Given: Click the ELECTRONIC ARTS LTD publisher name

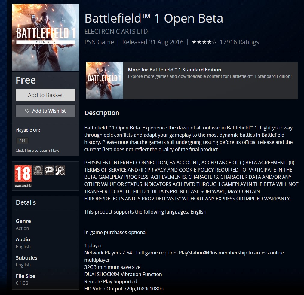Looking at the screenshot, I should 116,31.
